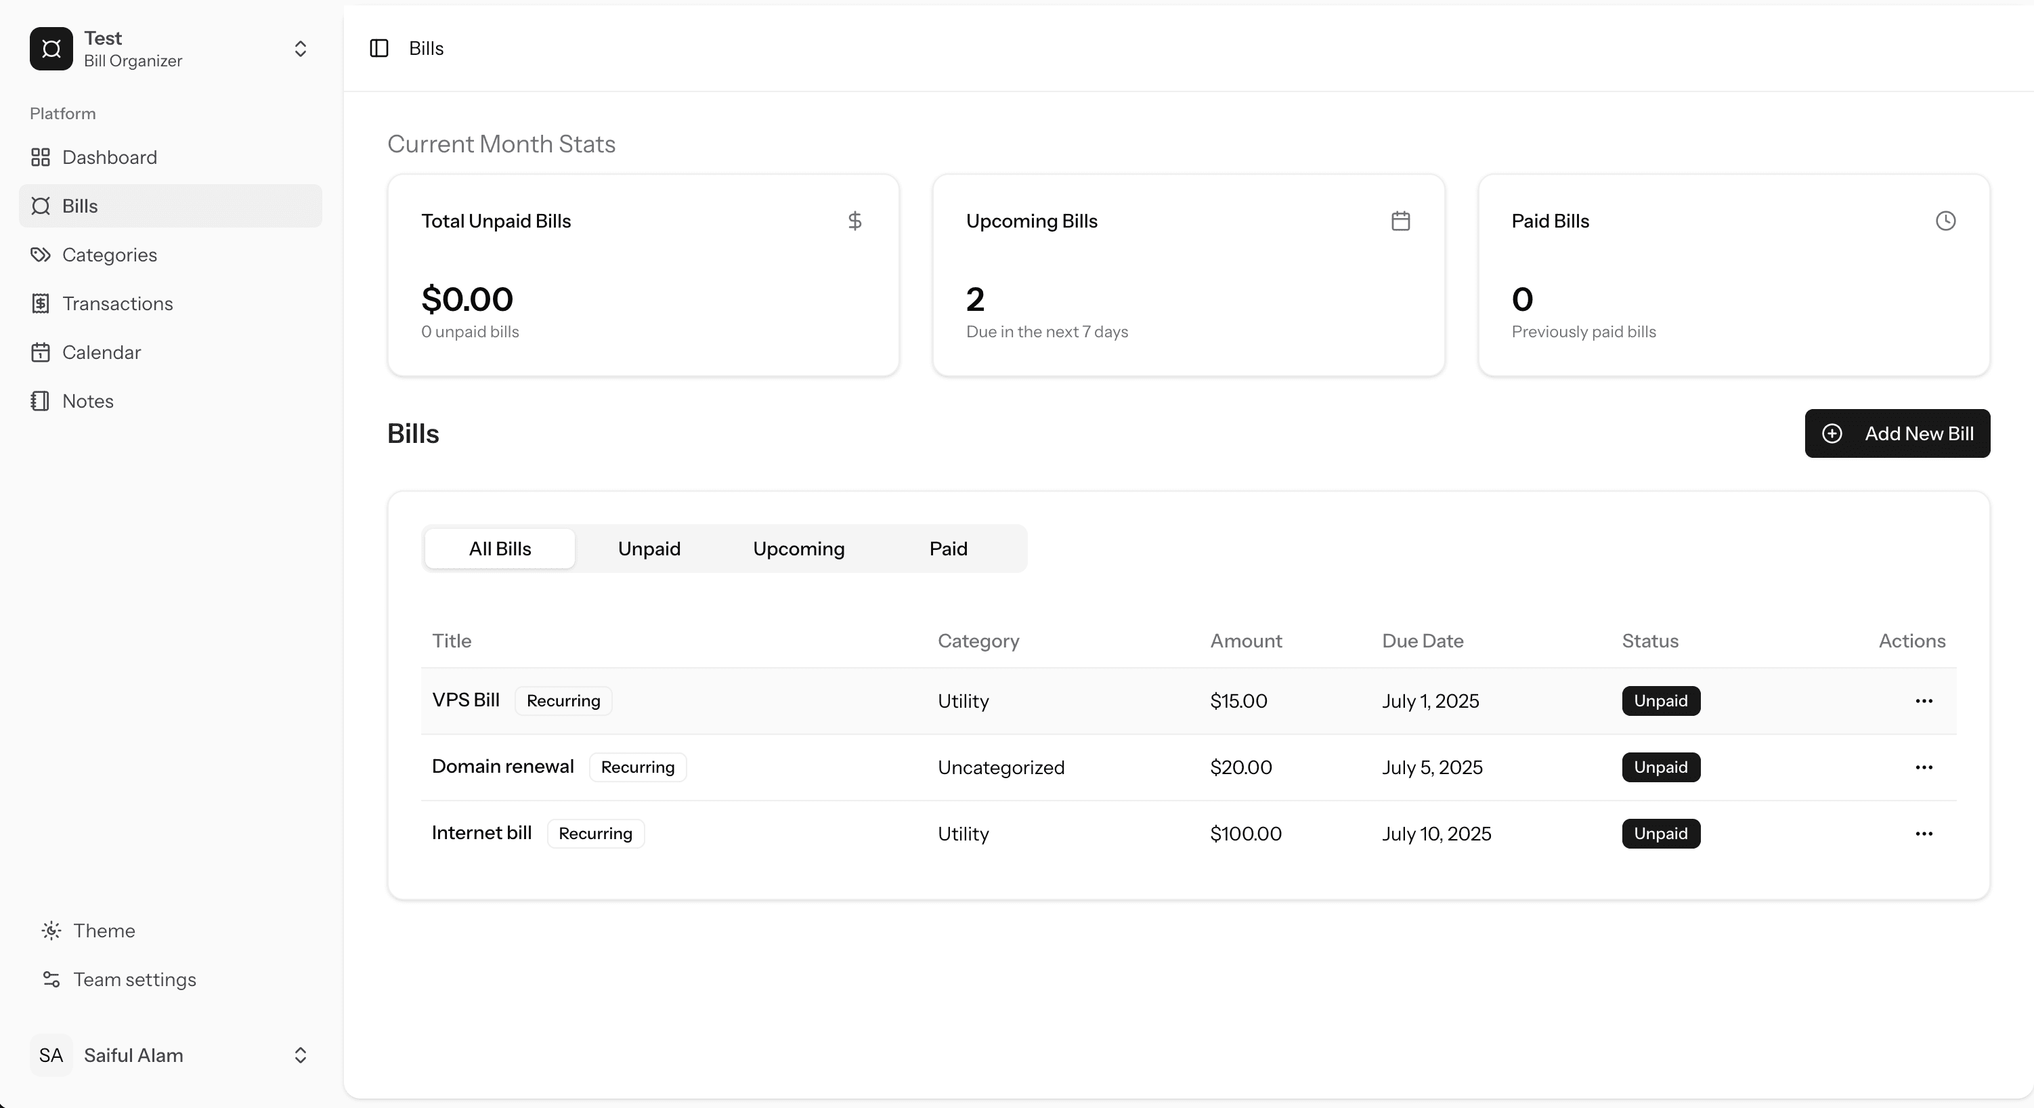The width and height of the screenshot is (2034, 1108).
Task: Click the Test Bill Organizer logo
Action: tap(51, 49)
